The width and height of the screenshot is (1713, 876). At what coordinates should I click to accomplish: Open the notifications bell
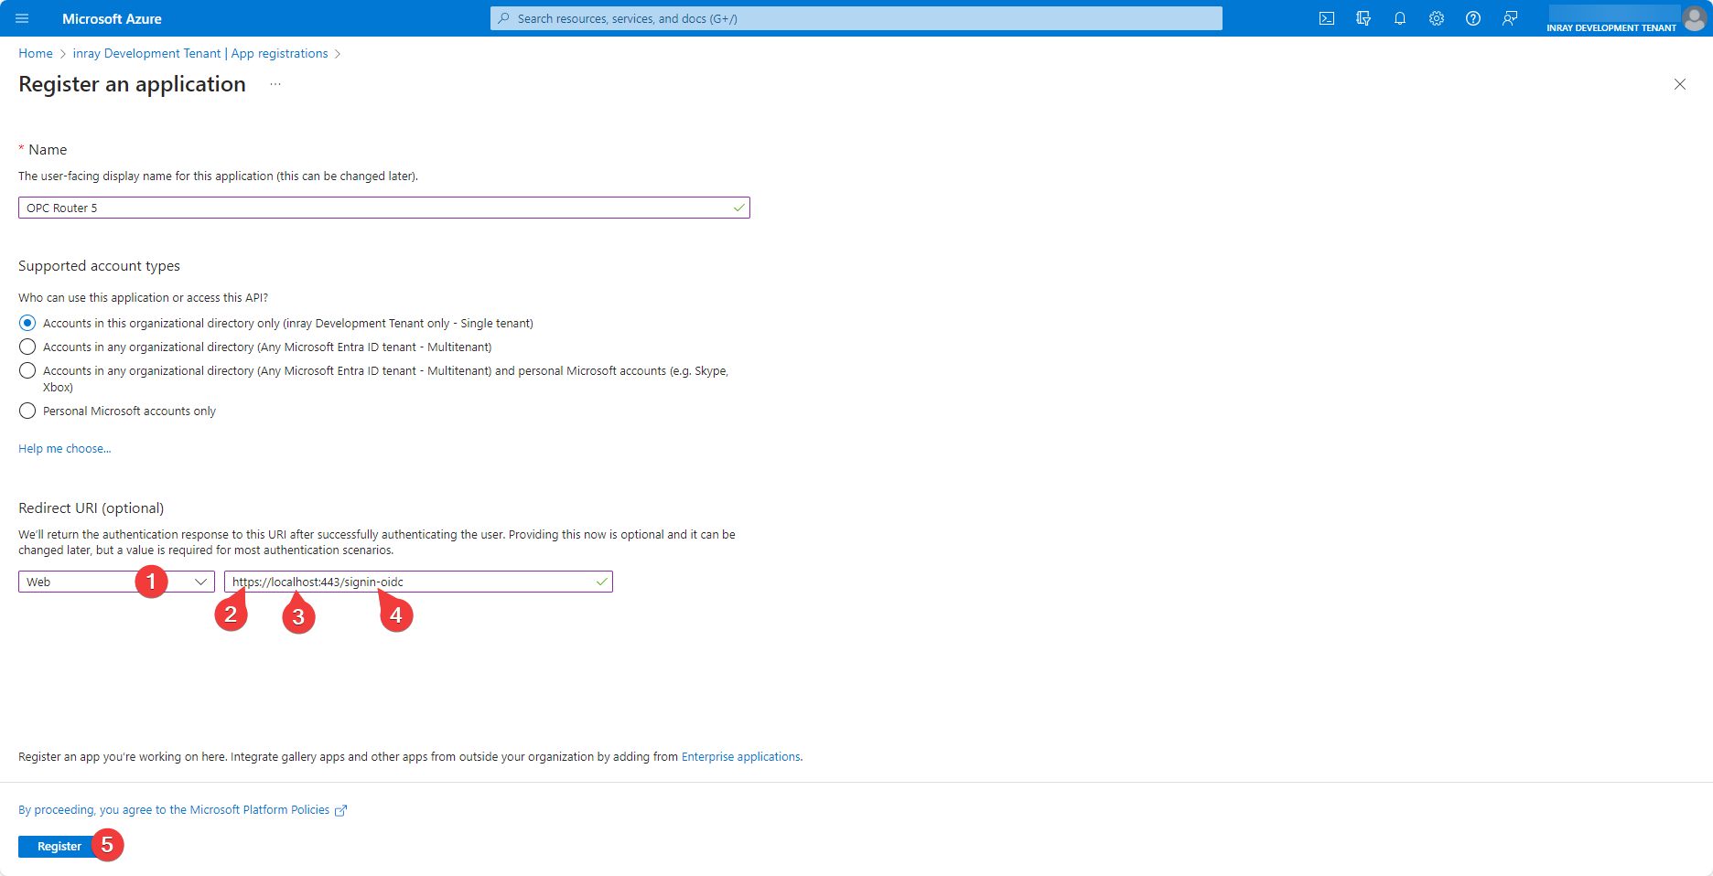[1400, 18]
